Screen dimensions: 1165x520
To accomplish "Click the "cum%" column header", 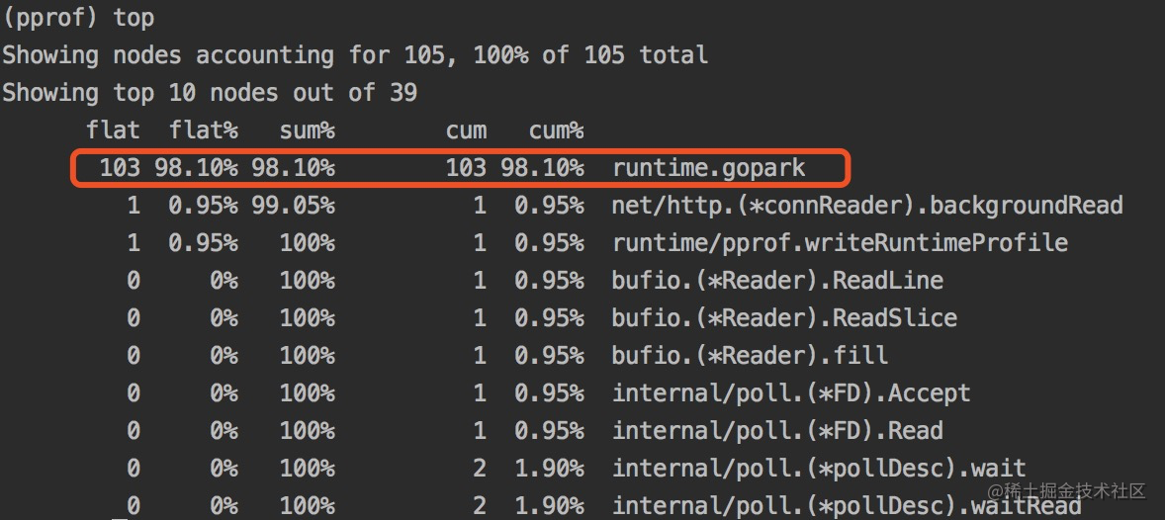I will pyautogui.click(x=557, y=130).
